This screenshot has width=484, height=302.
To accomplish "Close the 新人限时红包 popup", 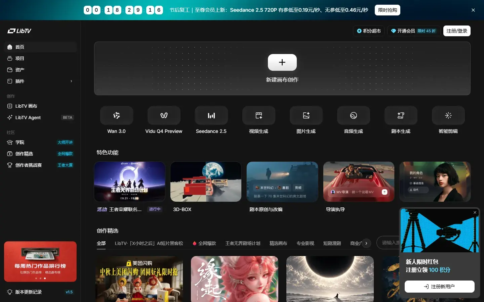I will pos(475,212).
